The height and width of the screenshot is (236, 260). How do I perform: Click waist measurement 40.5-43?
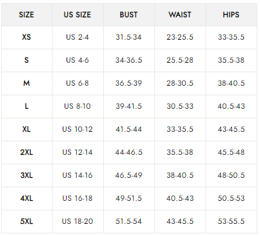(x=180, y=198)
